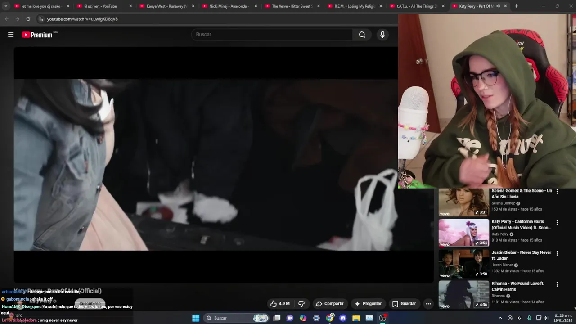Image resolution: width=576 pixels, height=324 pixels.
Task: Open more actions three-dot menu under video
Action: point(428,304)
